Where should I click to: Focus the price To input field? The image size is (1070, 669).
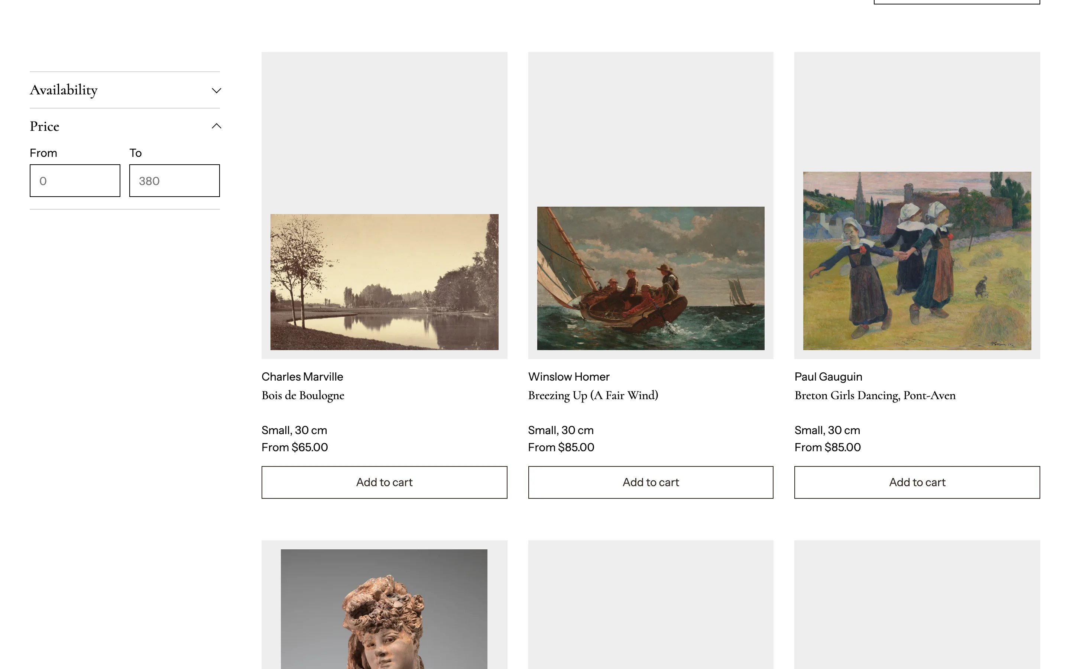click(x=174, y=181)
